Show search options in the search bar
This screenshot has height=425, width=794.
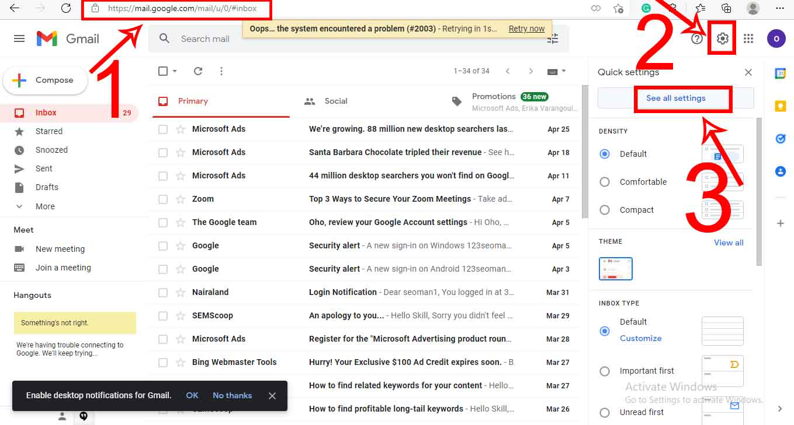coord(553,39)
